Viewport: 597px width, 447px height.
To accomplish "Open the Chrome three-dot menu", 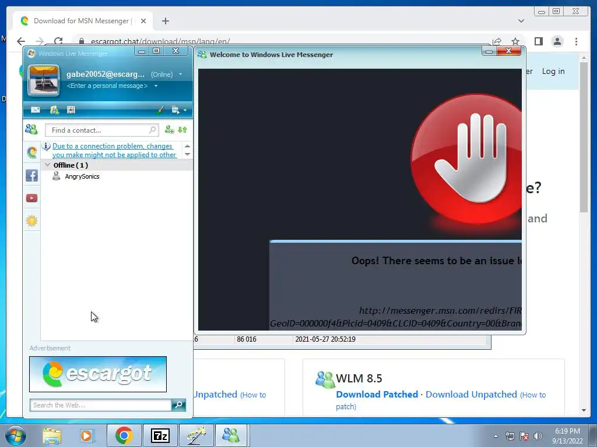I will click(x=577, y=41).
